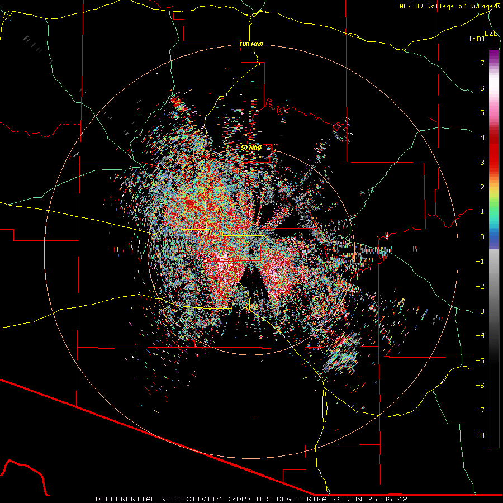Click the -4 value on the color scale

coord(480,336)
